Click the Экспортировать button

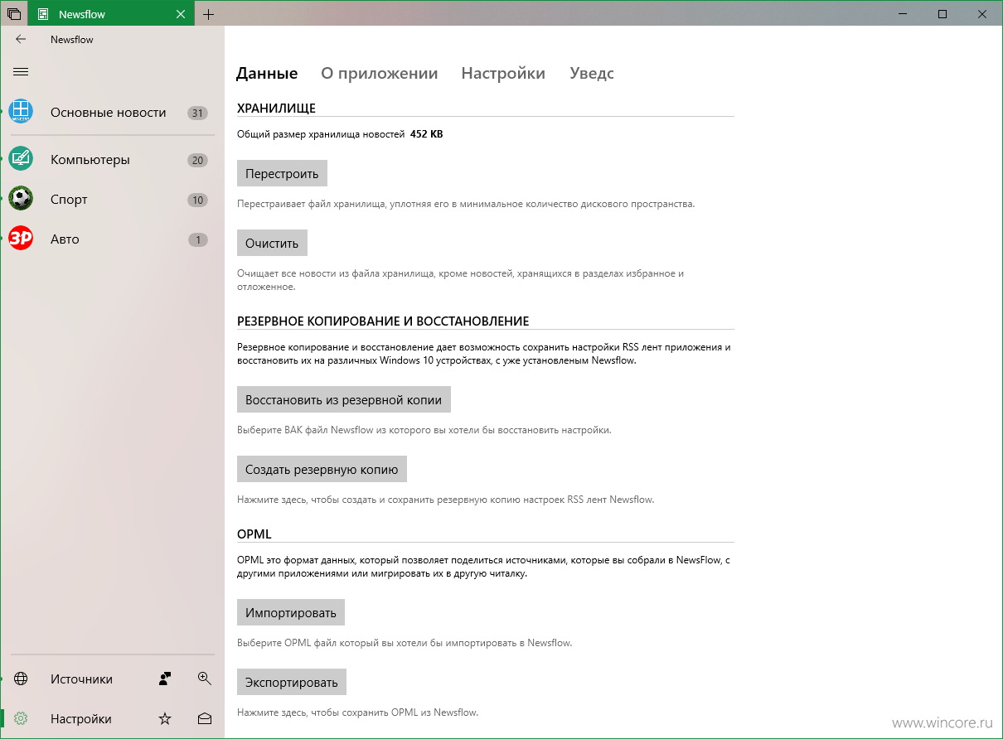click(292, 682)
